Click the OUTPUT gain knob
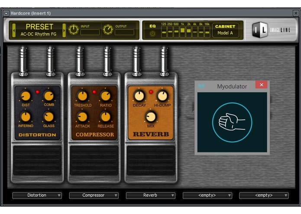Image resolution: width=301 pixels, height=214 pixels. (108, 29)
